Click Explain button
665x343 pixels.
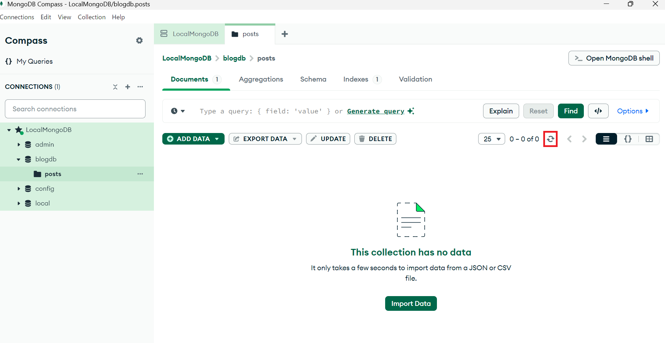pyautogui.click(x=501, y=111)
